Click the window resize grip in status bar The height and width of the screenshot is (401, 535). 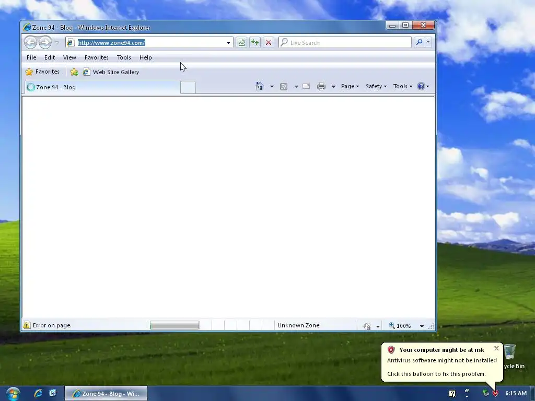(431, 326)
